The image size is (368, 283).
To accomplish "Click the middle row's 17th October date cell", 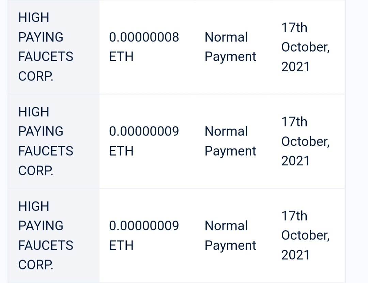I will pos(305,141).
